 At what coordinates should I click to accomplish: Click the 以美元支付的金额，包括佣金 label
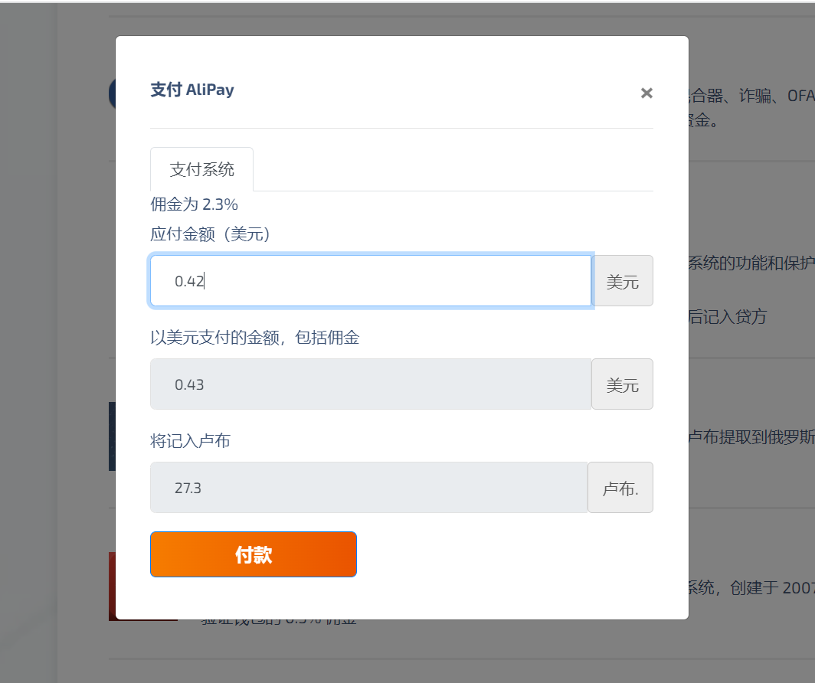coord(255,338)
